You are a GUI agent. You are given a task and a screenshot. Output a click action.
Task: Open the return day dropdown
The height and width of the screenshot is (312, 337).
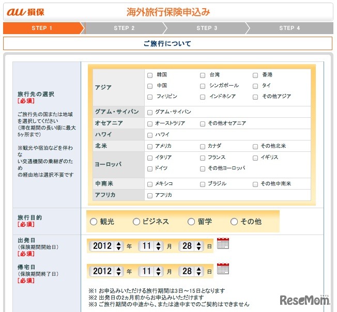click(191, 271)
